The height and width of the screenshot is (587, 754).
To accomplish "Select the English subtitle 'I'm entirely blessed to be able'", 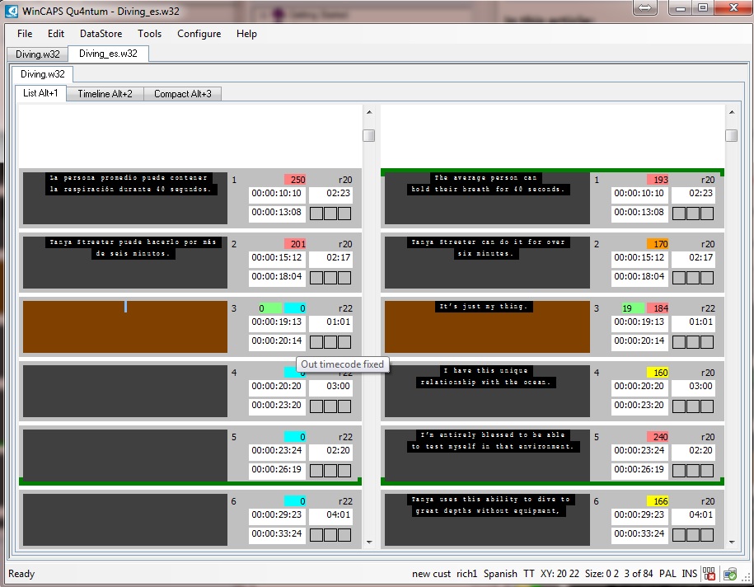I will pos(487,456).
